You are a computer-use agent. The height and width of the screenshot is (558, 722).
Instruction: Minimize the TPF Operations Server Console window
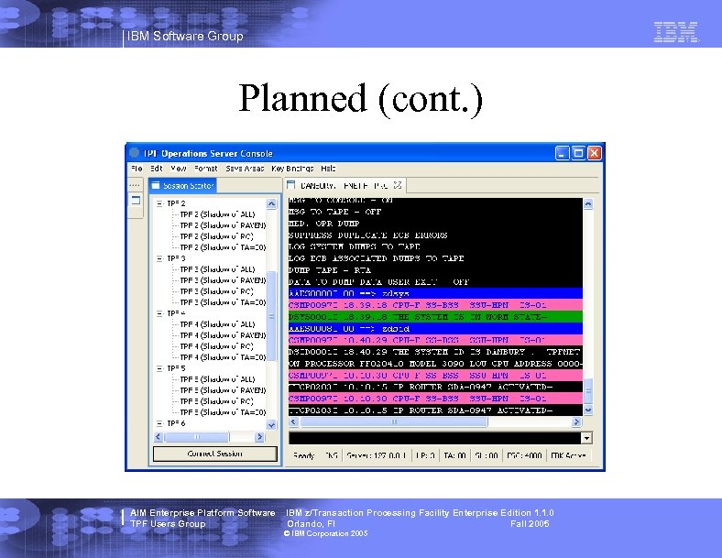(x=563, y=153)
